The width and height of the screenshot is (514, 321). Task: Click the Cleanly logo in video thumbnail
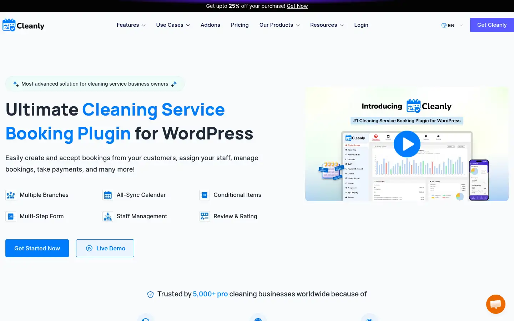click(x=429, y=106)
